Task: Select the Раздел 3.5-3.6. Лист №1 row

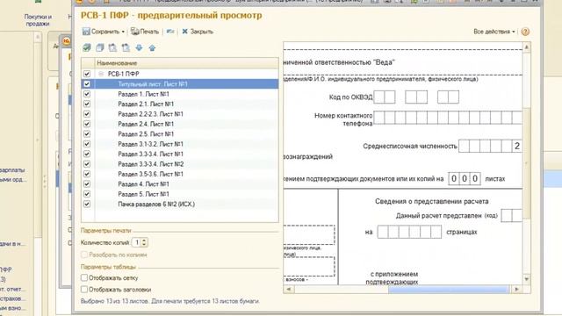Action: click(180, 174)
